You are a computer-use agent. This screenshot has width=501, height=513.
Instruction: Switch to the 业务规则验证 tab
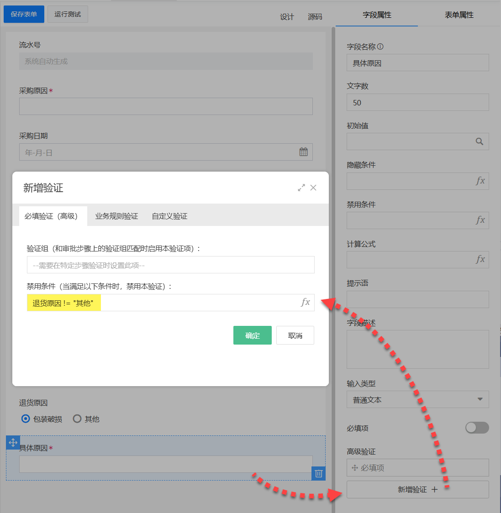point(116,216)
